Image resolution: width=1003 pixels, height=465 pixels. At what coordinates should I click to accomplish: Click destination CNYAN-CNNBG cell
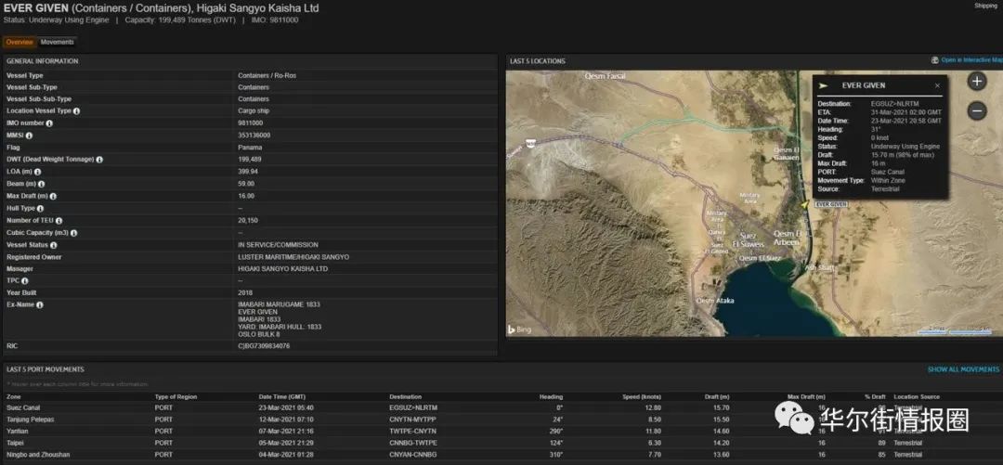[412, 455]
